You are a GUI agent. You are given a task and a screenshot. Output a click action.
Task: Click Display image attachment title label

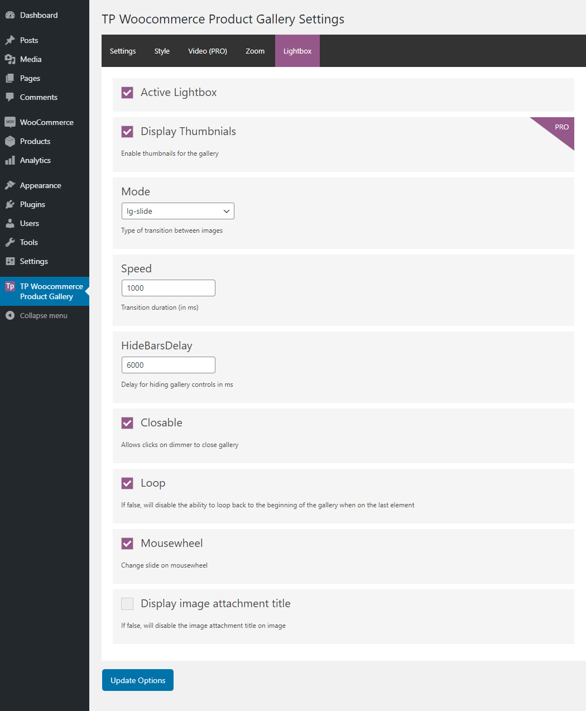point(215,604)
